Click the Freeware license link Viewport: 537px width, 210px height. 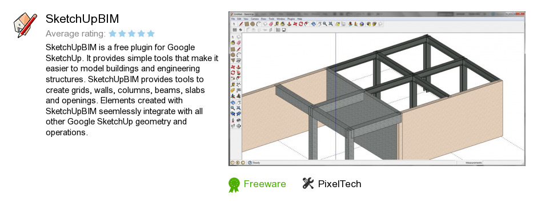(265, 184)
